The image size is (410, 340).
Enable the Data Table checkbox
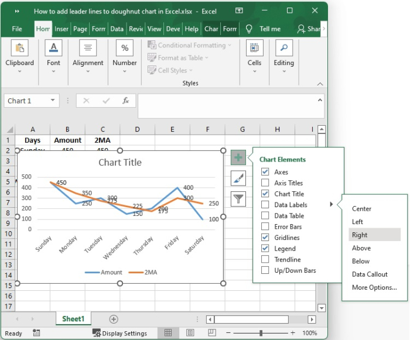pos(265,215)
